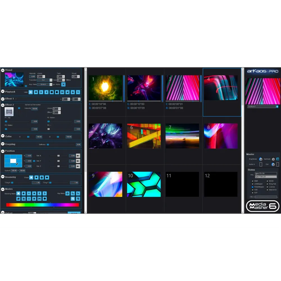Click the Transition Cut selector field
Screen dimensions: 281x281
tap(44, 80)
